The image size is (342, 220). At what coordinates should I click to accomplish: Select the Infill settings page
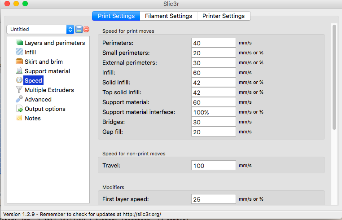click(30, 52)
